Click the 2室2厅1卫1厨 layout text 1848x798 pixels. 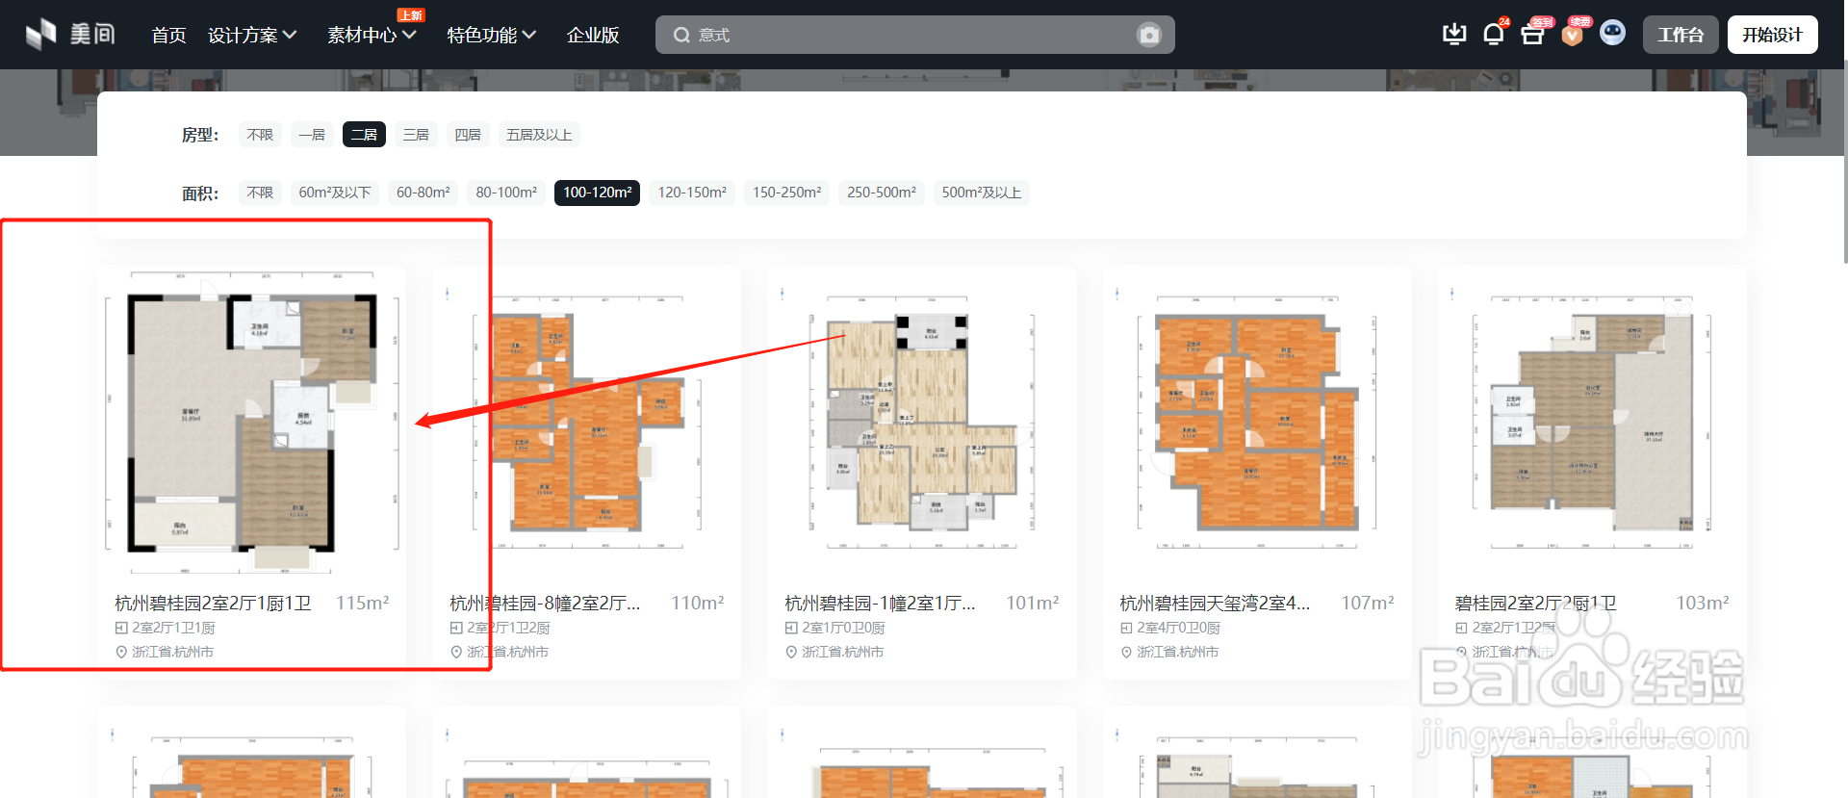coord(173,628)
